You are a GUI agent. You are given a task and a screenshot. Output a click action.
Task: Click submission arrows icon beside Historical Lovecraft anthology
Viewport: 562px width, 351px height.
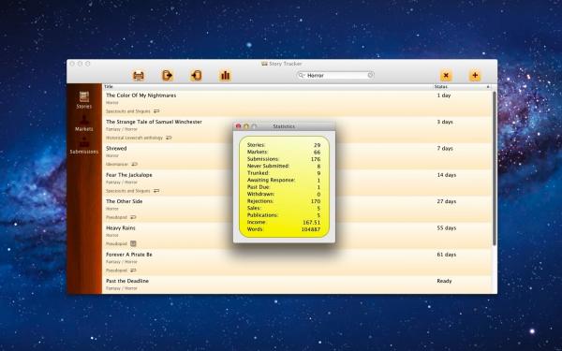[x=169, y=138]
